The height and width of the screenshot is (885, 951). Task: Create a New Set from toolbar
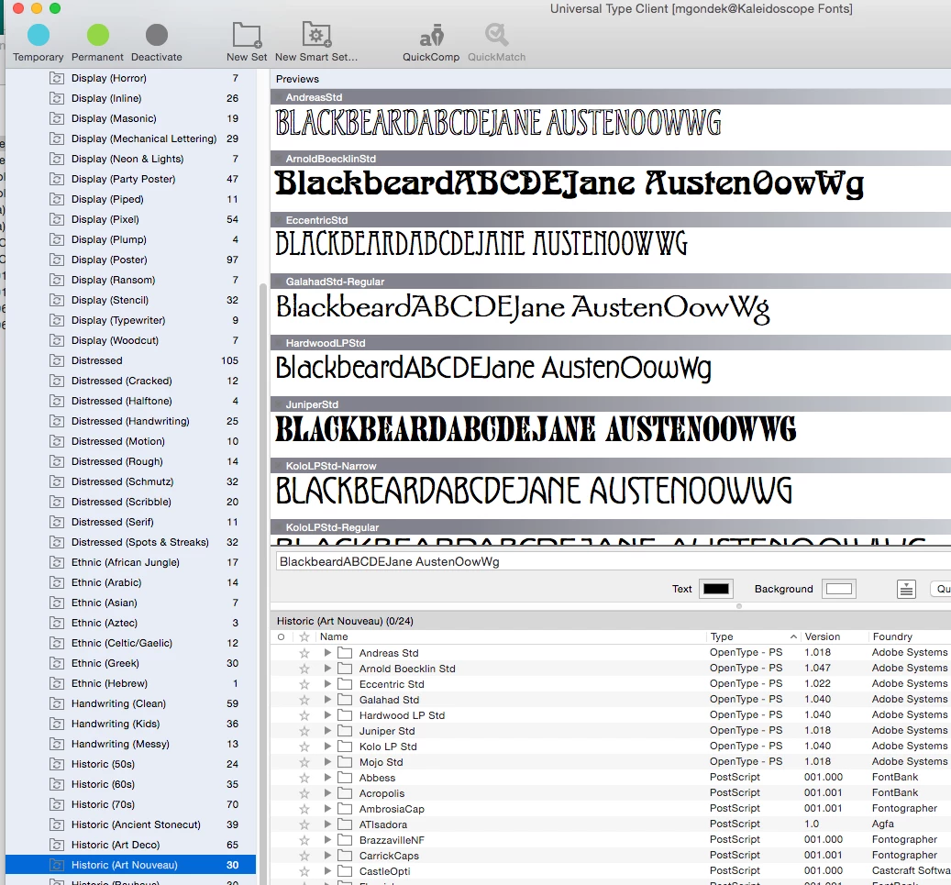tap(247, 43)
